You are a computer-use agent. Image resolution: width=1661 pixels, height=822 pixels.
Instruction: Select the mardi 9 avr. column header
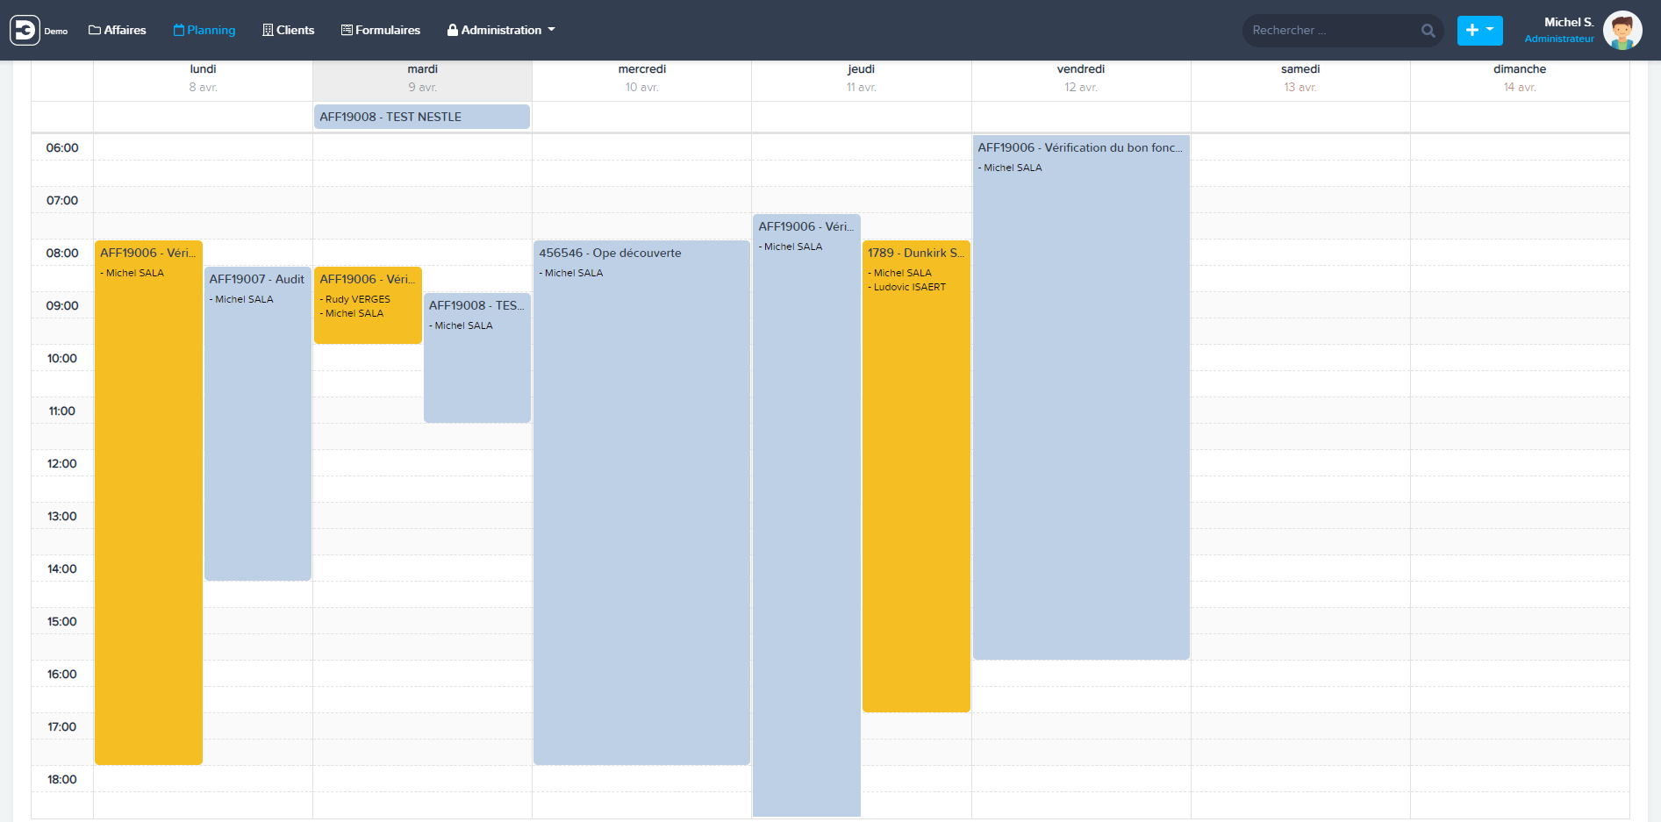[422, 78]
